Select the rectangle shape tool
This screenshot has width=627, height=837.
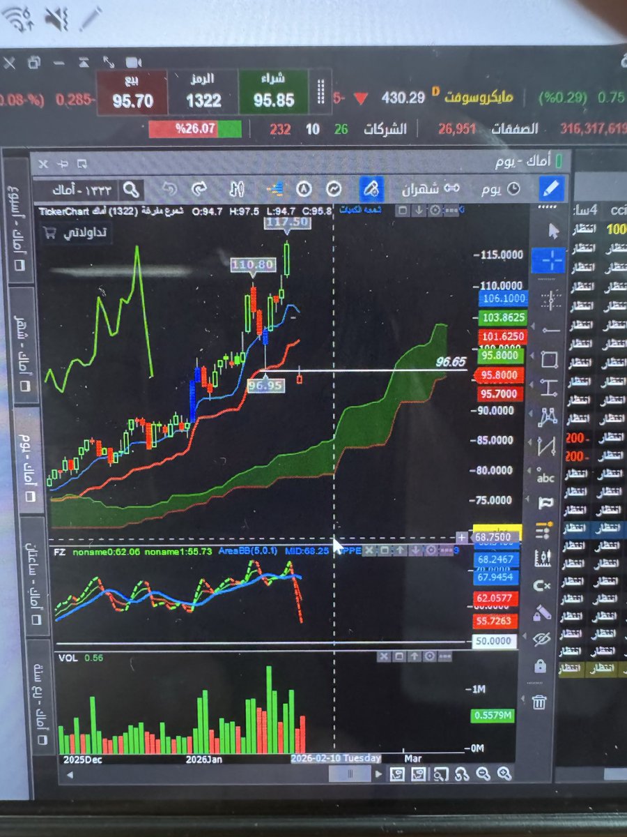point(549,361)
